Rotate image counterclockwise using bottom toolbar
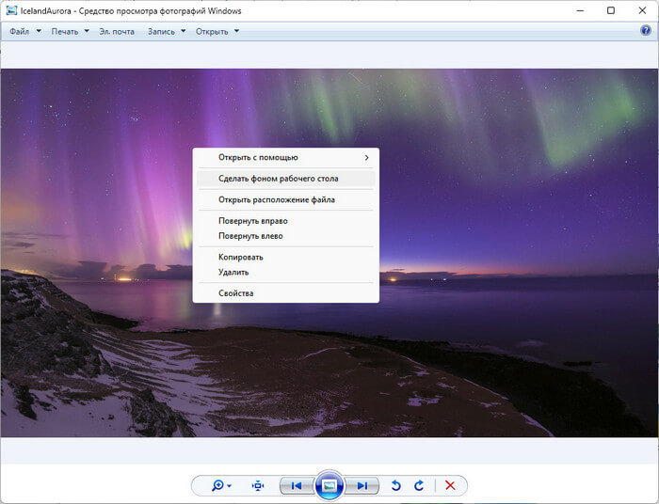This screenshot has height=504, width=659. (x=396, y=485)
